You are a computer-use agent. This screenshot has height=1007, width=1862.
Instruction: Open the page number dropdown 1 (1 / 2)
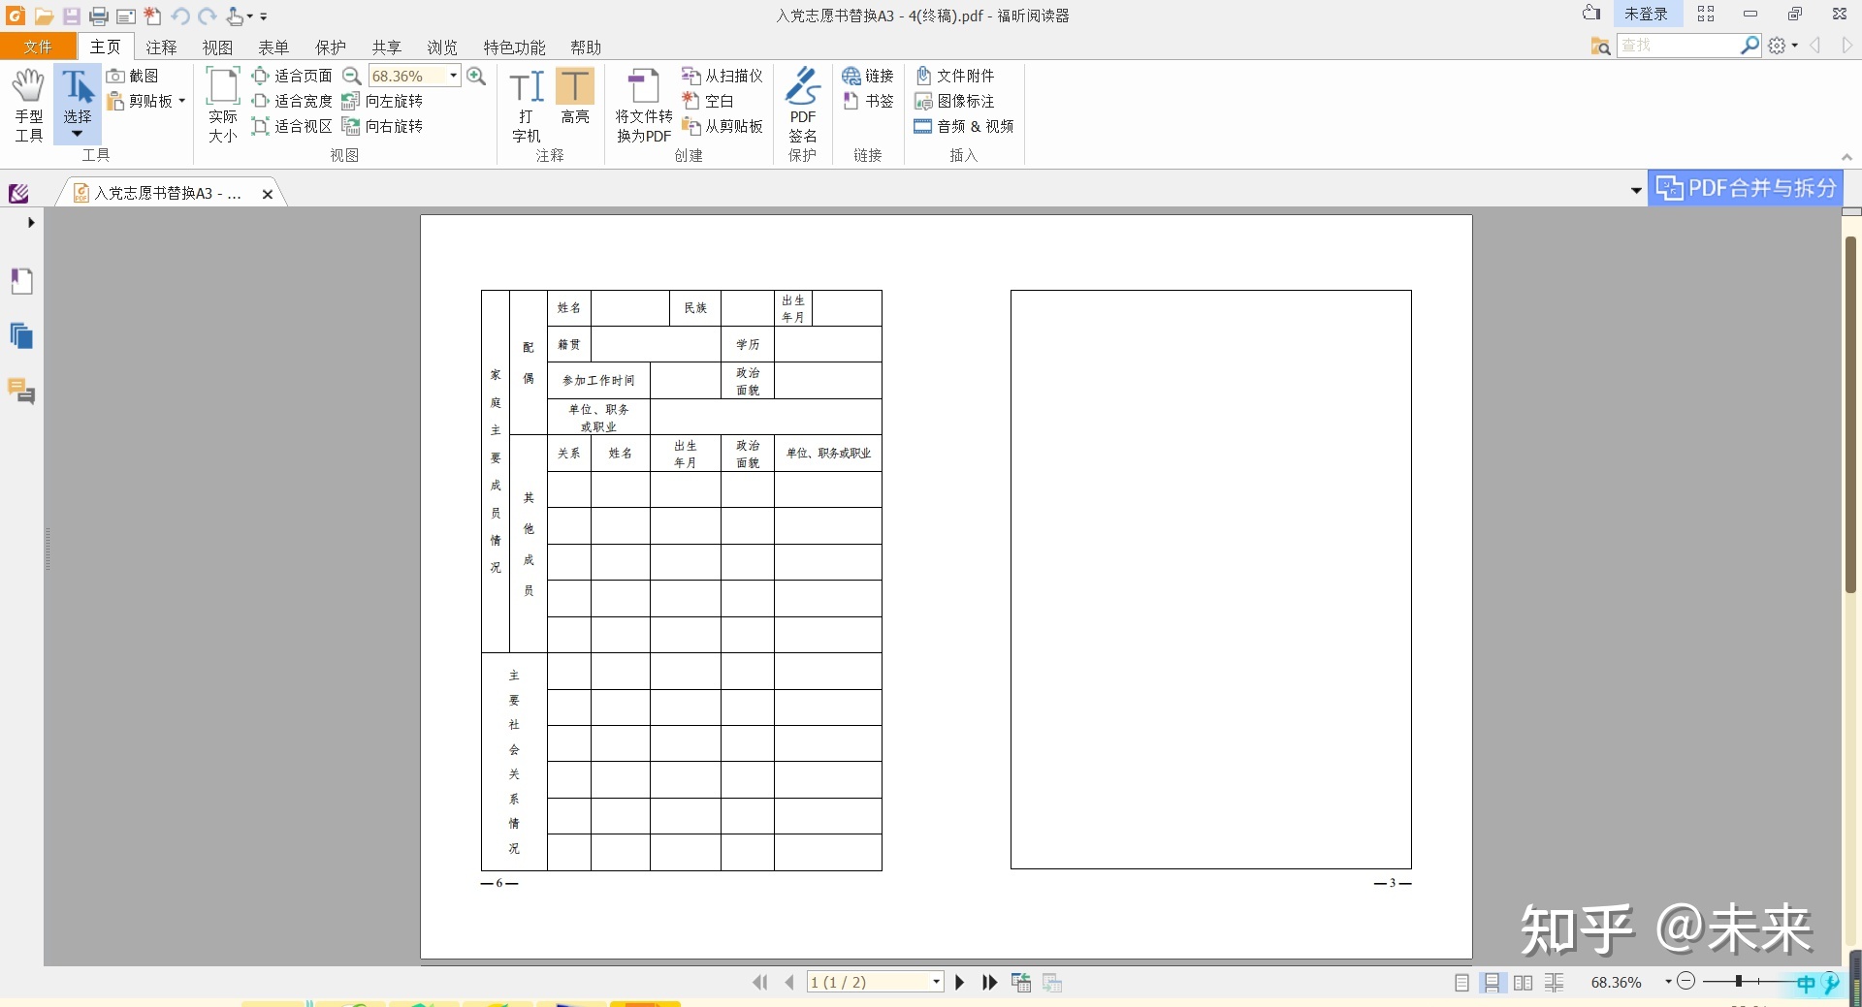click(937, 982)
